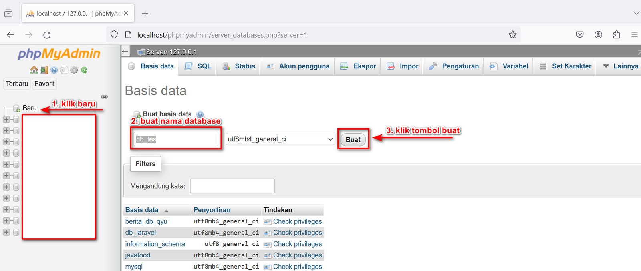Expand the list all tabs chevron
Viewport: 641px width, 271px height.
click(636, 13)
